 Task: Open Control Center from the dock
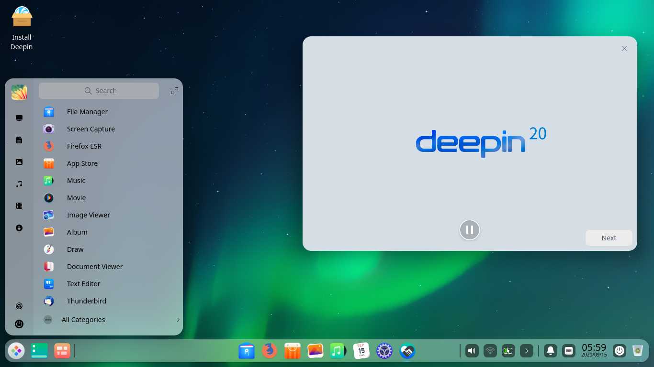(384, 351)
